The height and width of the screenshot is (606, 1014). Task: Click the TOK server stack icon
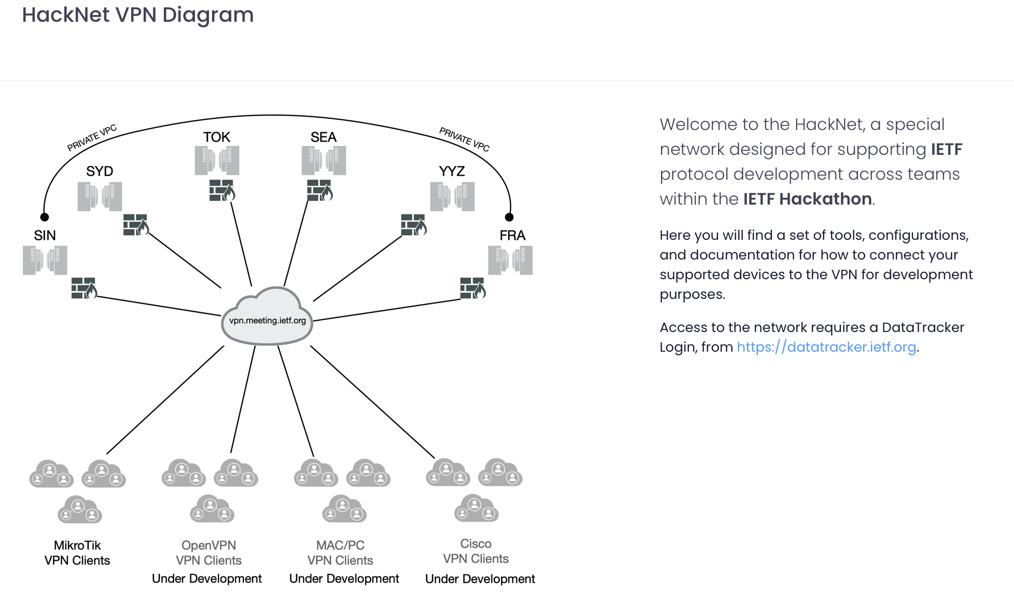[x=216, y=160]
